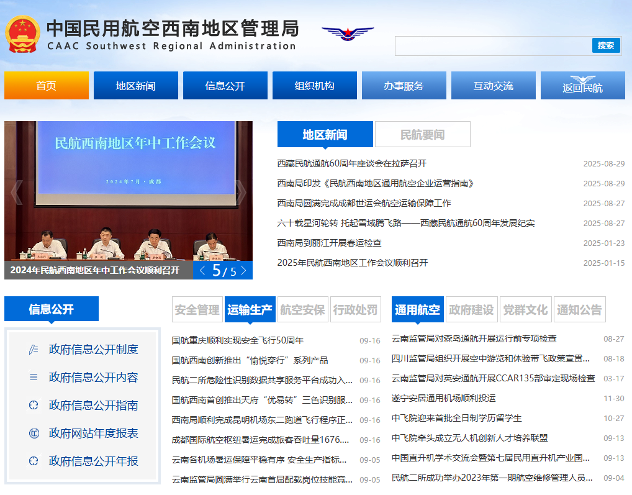632x495 pixels.
Task: Click the conference slideshow image
Action: pos(129,186)
